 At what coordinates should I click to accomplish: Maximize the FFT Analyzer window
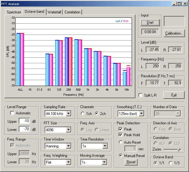[x=179, y=4]
